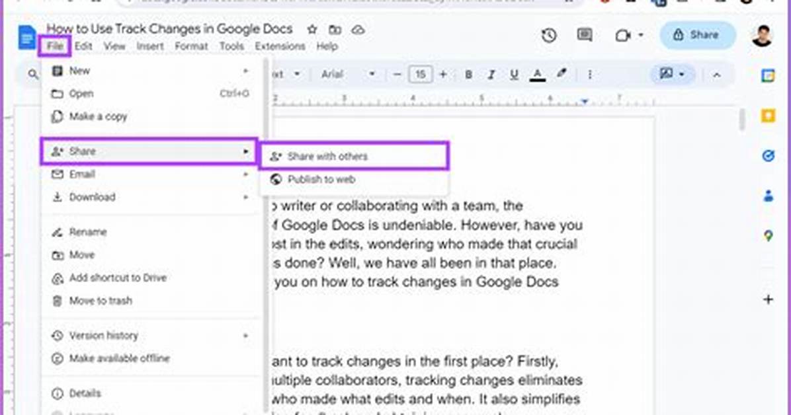This screenshot has width=791, height=415.
Task: Select Make a copy
Action: [x=151, y=116]
